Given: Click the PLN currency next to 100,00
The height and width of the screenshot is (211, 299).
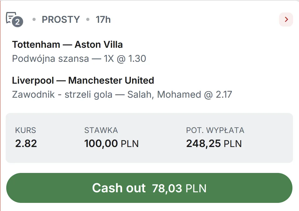Looking at the screenshot, I should (x=130, y=144).
